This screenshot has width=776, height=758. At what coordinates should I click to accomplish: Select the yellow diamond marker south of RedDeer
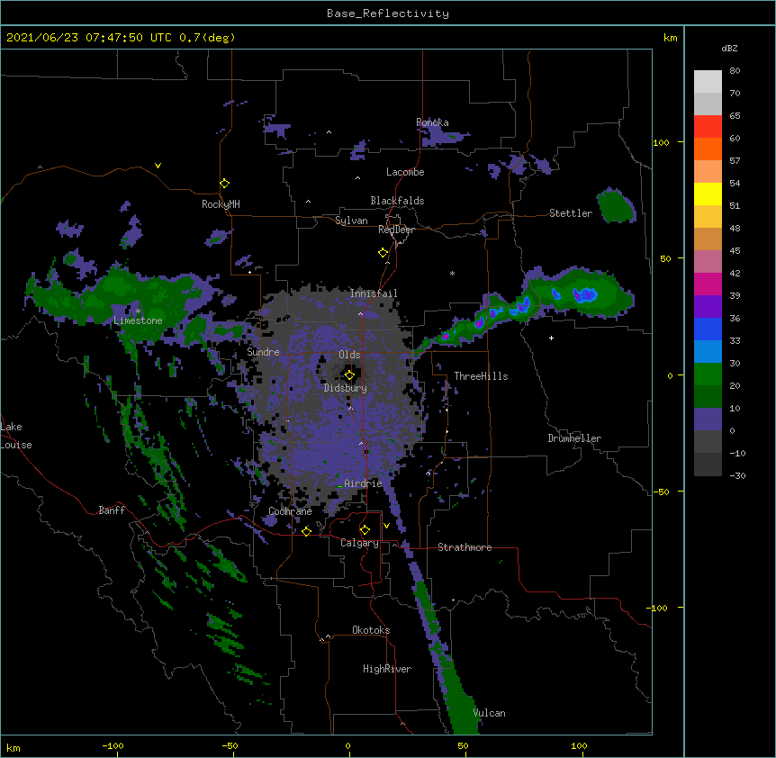[383, 253]
